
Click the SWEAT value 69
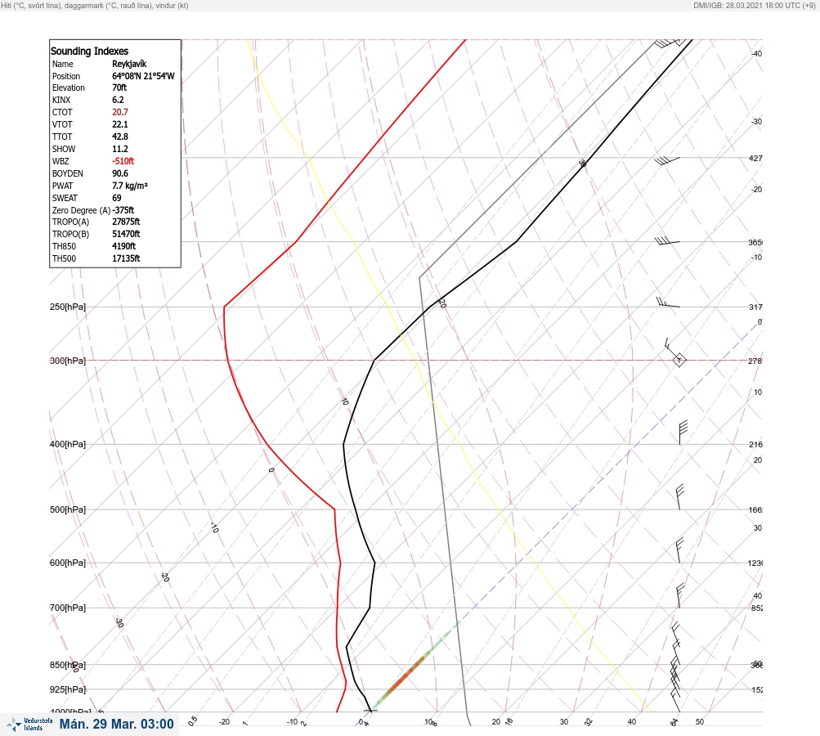(117, 198)
